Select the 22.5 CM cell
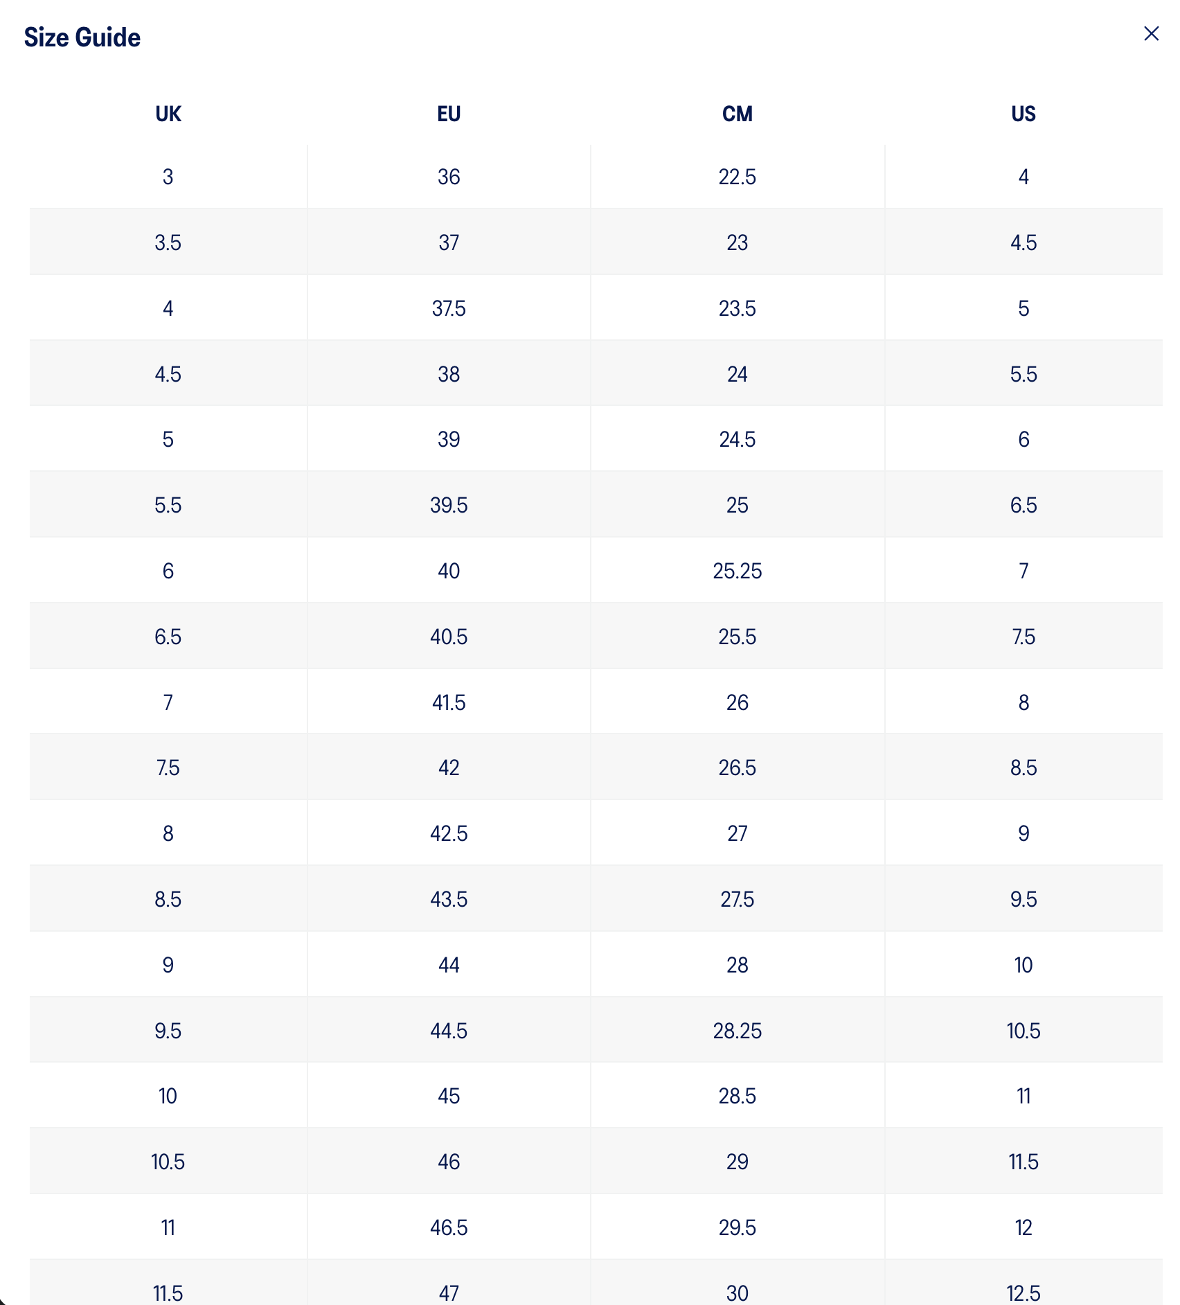1180x1305 pixels. coord(737,177)
